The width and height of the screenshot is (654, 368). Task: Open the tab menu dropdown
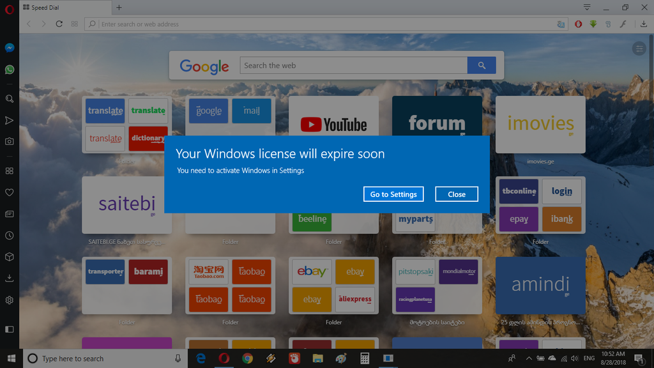point(587,8)
